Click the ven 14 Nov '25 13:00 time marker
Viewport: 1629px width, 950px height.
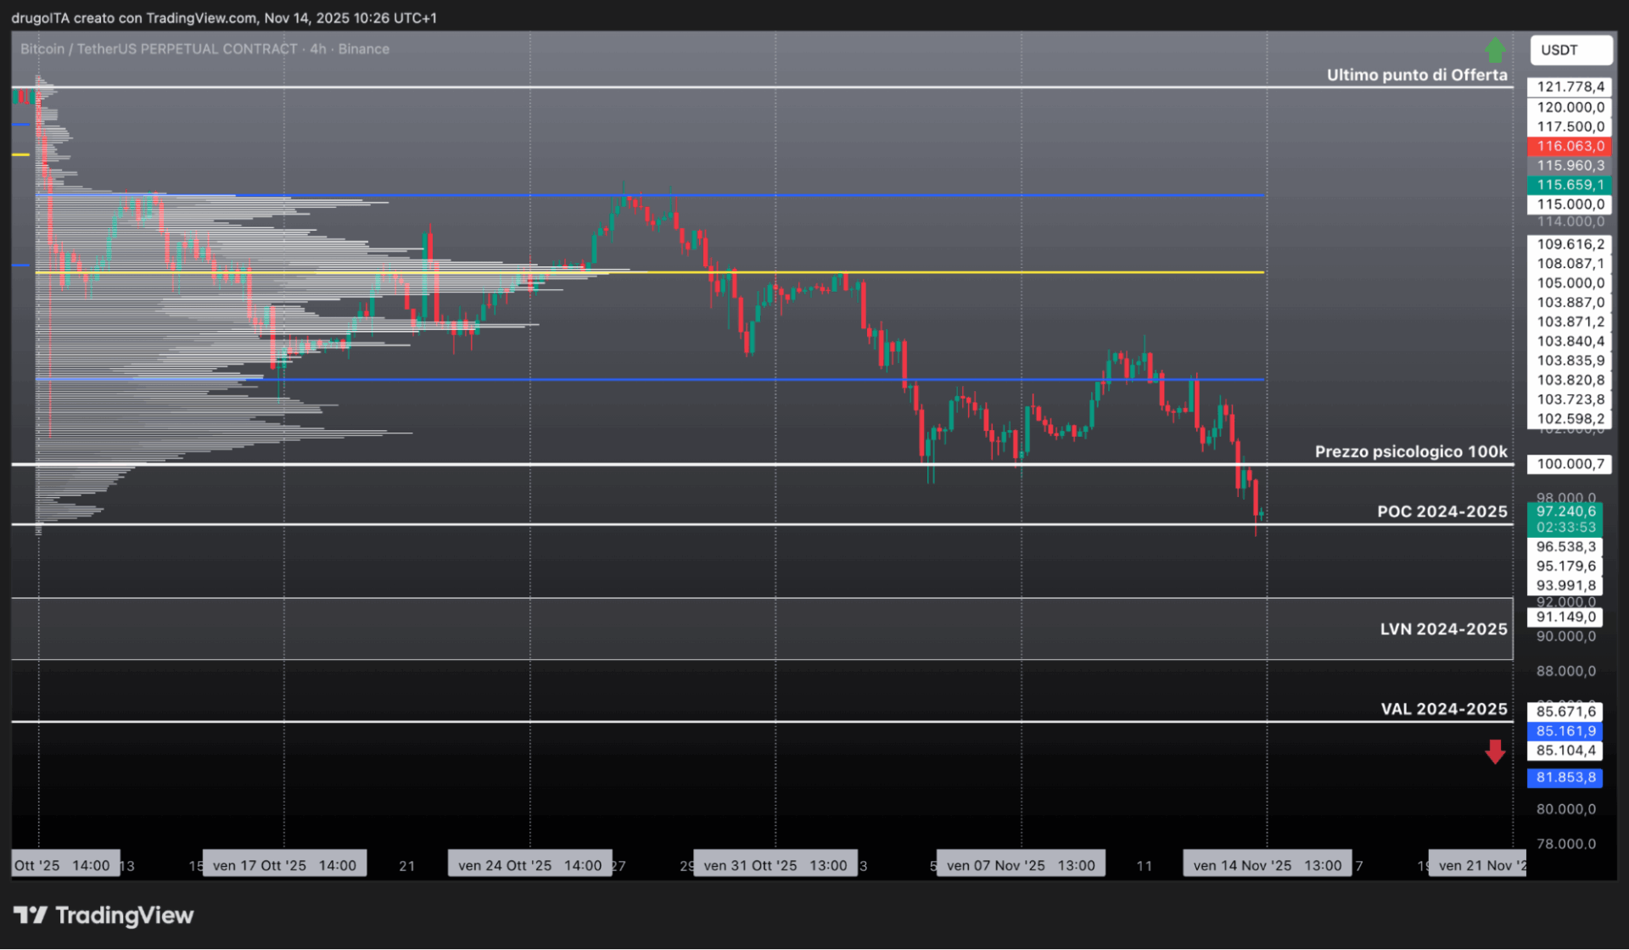1267,864
